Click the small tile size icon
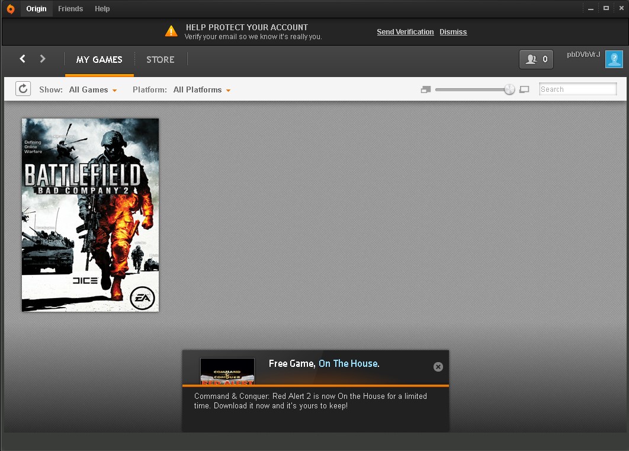629x451 pixels. 426,89
